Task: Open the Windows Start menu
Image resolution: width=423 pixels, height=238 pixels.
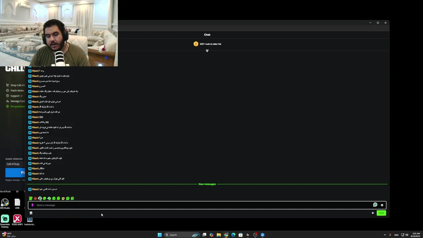Action: pyautogui.click(x=160, y=235)
